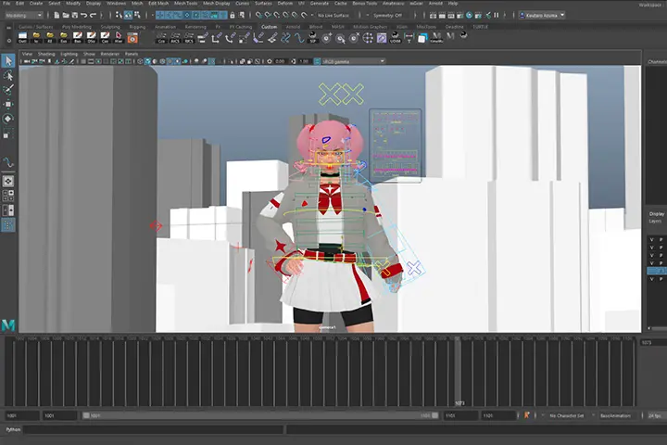667x445 pixels.
Task: Open the viewport Lighting menu
Action: pyautogui.click(x=69, y=54)
